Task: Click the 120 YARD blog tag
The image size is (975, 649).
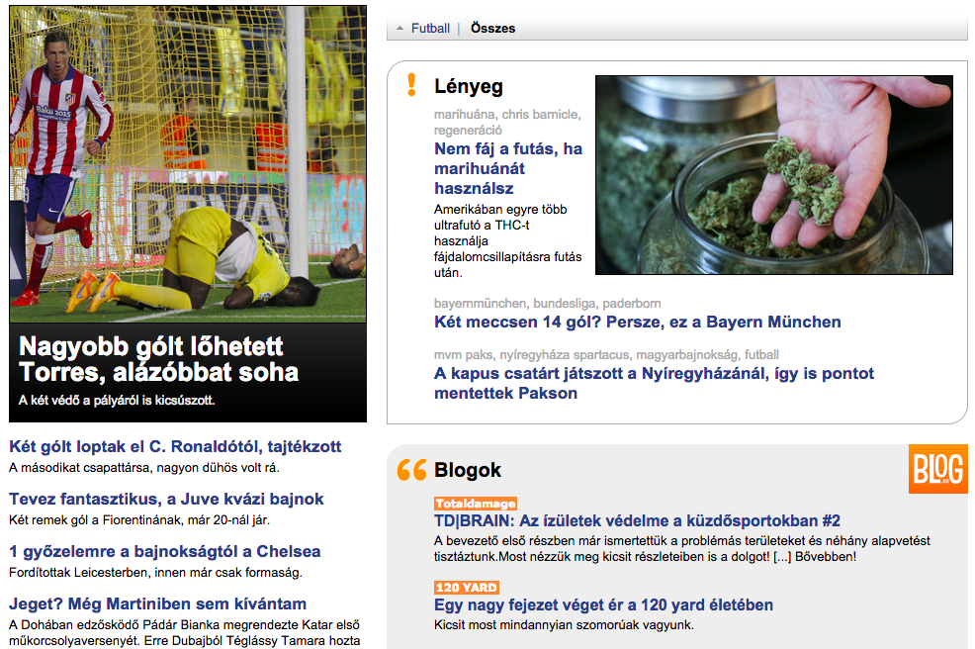Action: [466, 588]
